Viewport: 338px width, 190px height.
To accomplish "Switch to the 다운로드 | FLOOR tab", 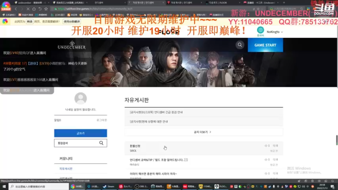I will coord(222,3).
